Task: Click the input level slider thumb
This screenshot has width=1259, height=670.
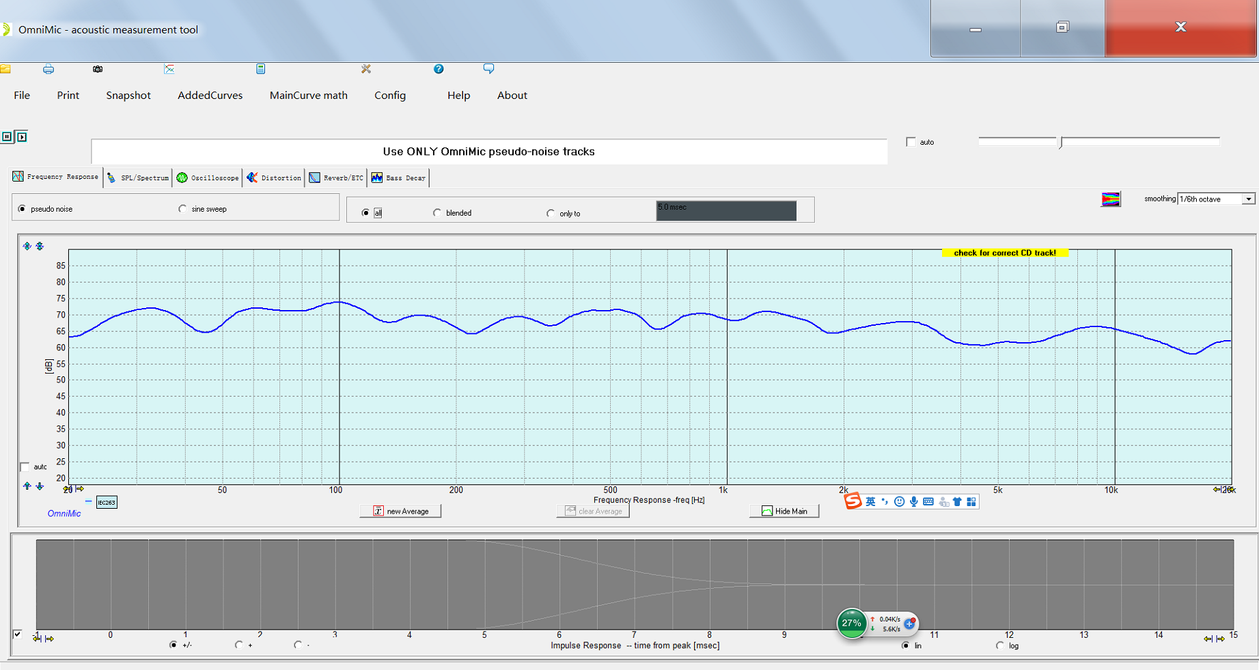Action: coord(1060,142)
